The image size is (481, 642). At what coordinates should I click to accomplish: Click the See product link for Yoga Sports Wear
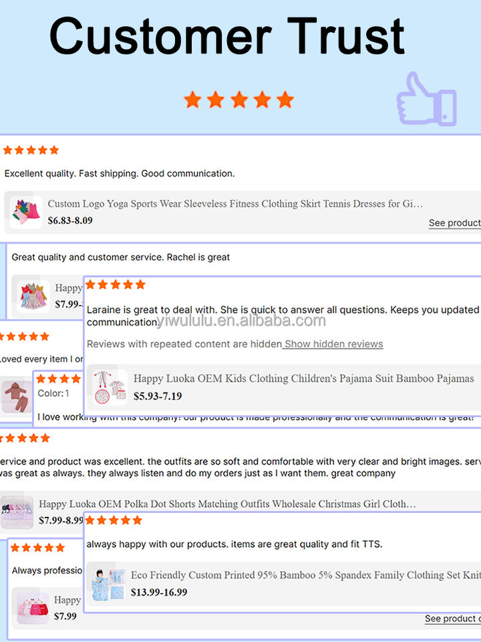[x=454, y=223]
